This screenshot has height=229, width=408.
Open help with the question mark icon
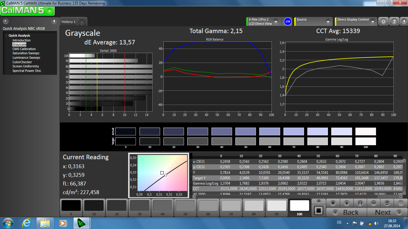[394, 21]
